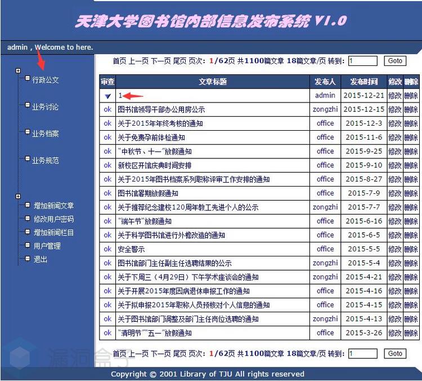Jump to 尾页 in the bottom pagination

coord(181,354)
